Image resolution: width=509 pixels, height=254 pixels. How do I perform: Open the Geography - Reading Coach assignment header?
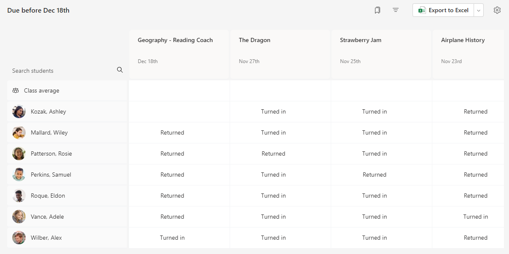175,40
